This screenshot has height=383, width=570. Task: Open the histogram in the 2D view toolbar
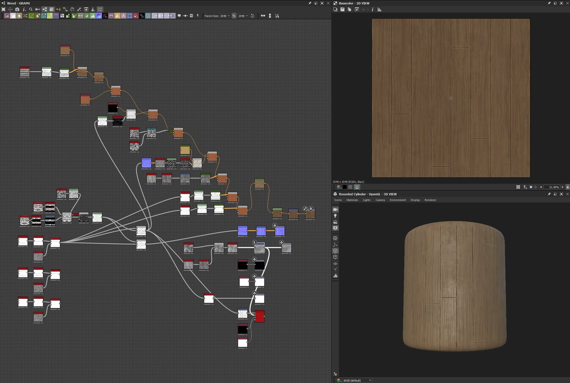point(380,9)
